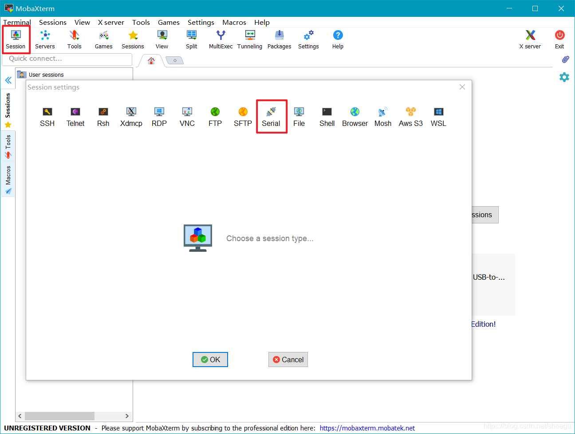Open the Sessions menu
Image resolution: width=575 pixels, height=434 pixels.
click(53, 22)
